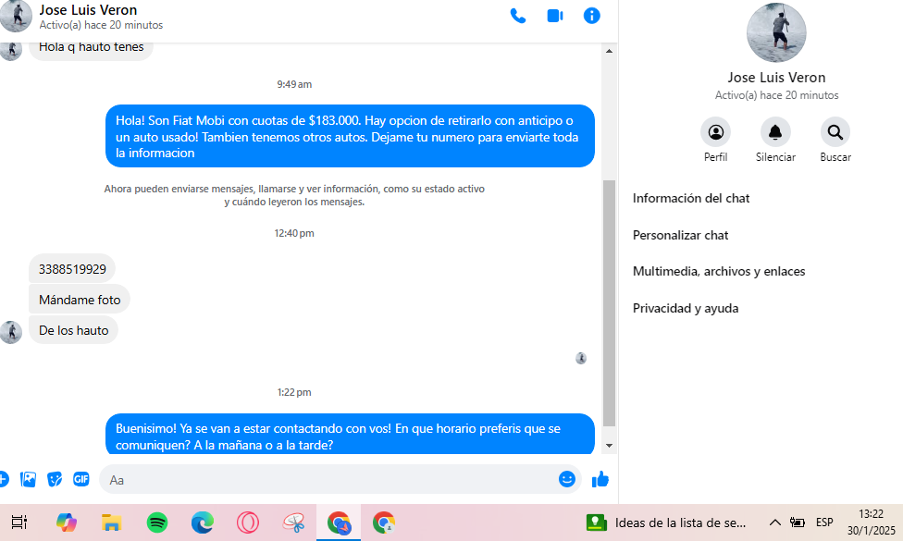
Task: Open Opera browser from the taskbar
Action: tap(248, 523)
